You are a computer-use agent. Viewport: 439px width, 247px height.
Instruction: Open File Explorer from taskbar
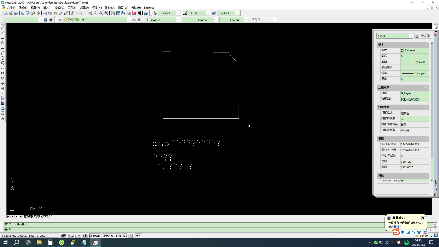[x=39, y=243]
